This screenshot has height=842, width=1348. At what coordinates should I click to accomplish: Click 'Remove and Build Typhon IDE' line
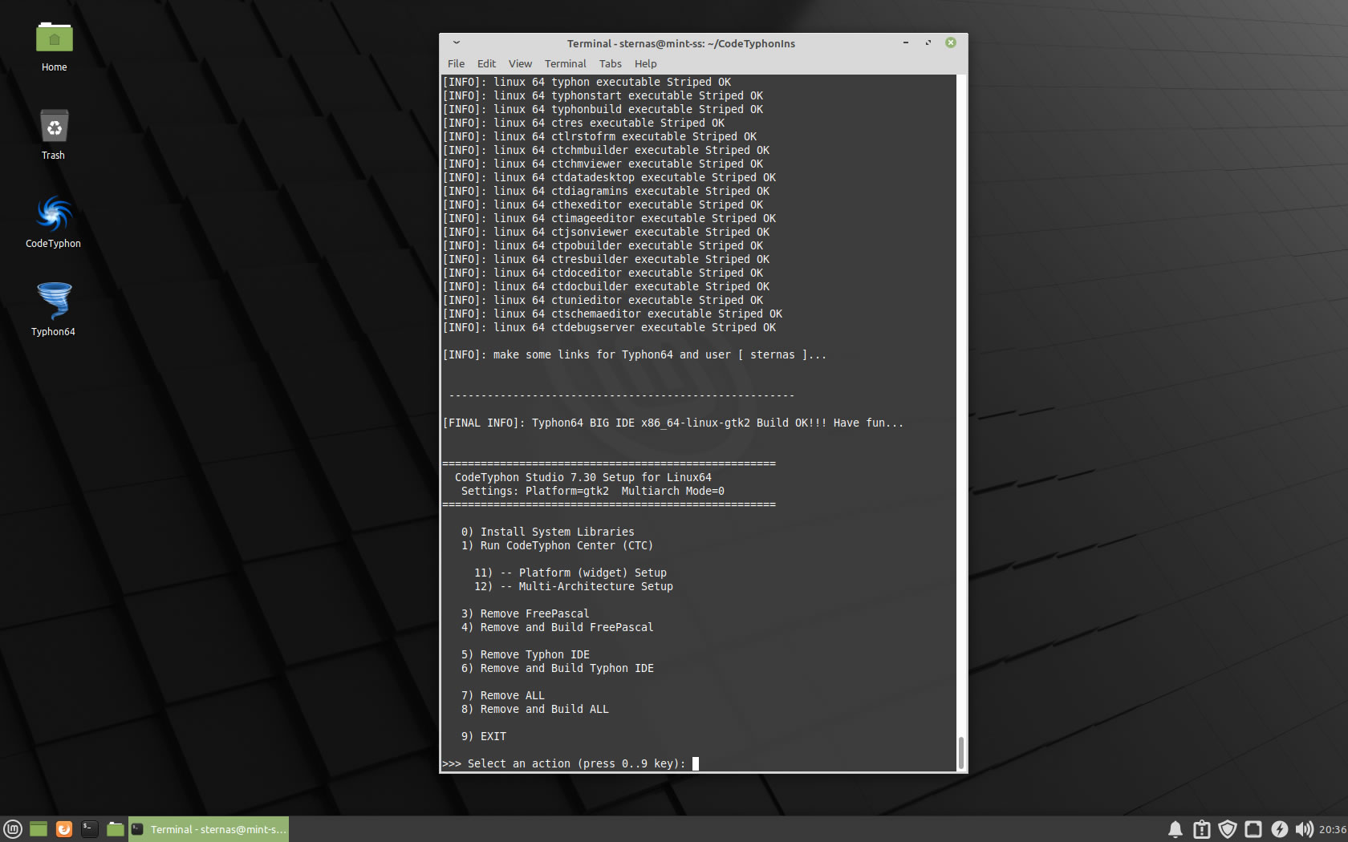pos(557,668)
